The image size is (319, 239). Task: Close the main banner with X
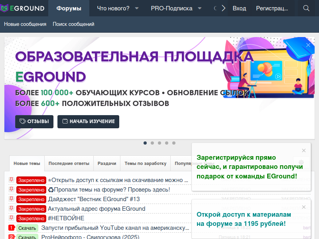308,45
